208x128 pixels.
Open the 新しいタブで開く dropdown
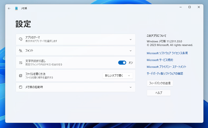pos(118,76)
